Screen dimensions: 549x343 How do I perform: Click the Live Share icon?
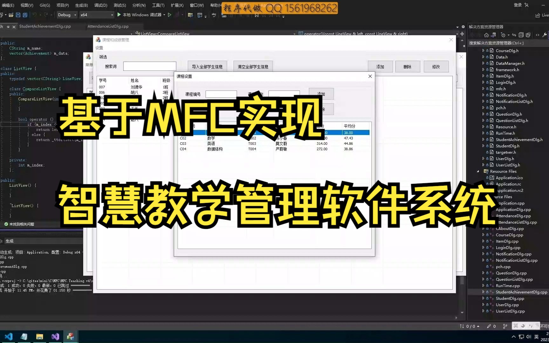tap(538, 15)
